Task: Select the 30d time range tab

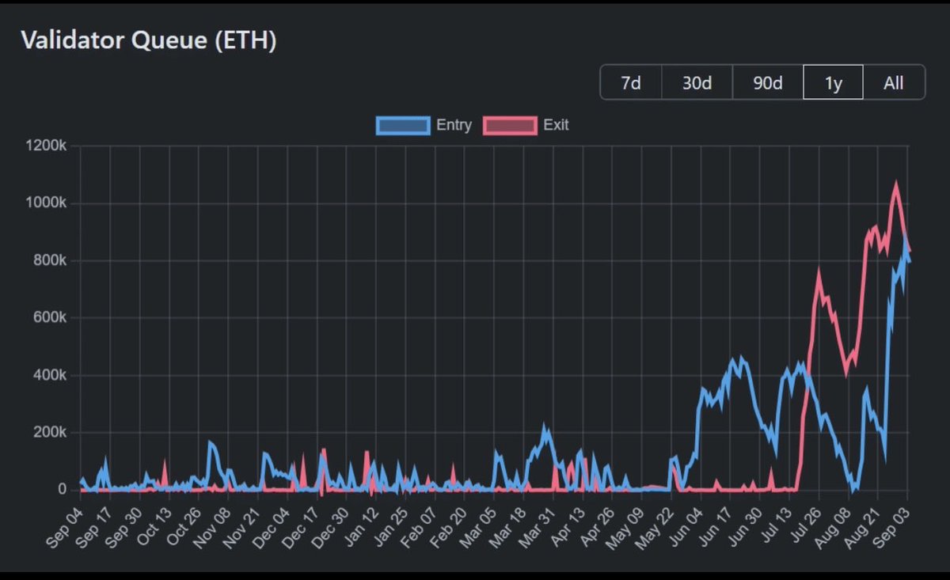Action: coord(697,82)
